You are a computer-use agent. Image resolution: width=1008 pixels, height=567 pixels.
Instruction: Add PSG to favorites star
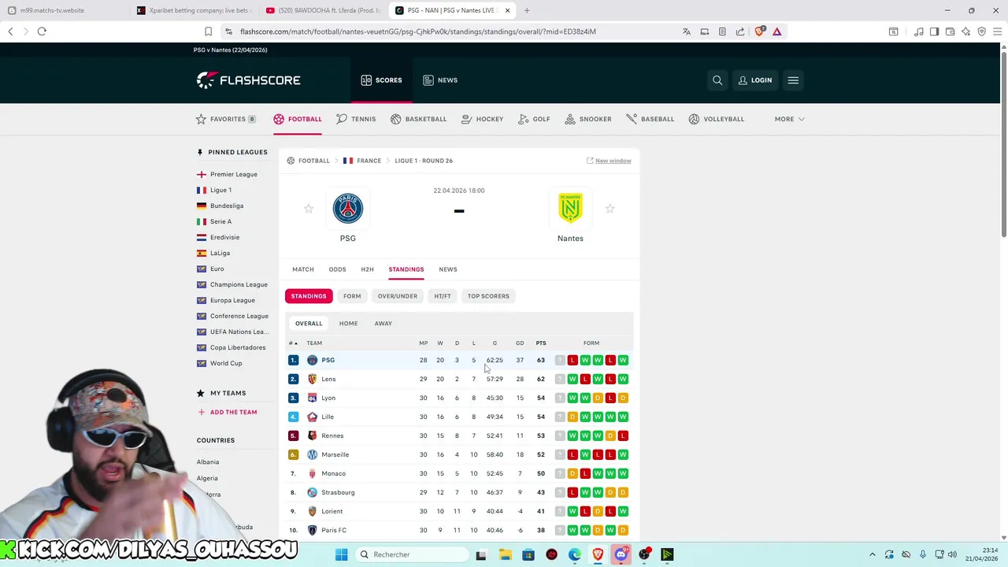(309, 209)
